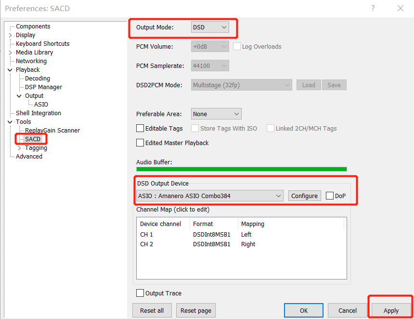
Task: Close the Preferences dialog window
Action: (400, 8)
